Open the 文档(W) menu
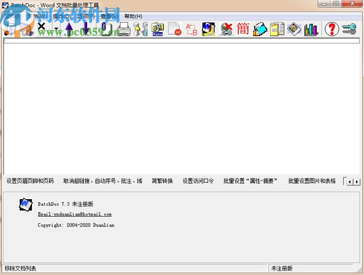Screen dimensions: 364x275 (37, 16)
